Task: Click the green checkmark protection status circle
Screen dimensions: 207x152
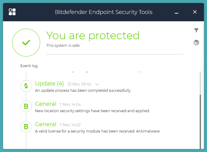Action: [x=26, y=43]
